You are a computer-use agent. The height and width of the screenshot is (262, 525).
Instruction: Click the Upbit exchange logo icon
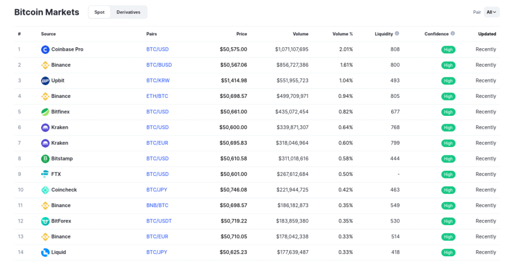(45, 81)
